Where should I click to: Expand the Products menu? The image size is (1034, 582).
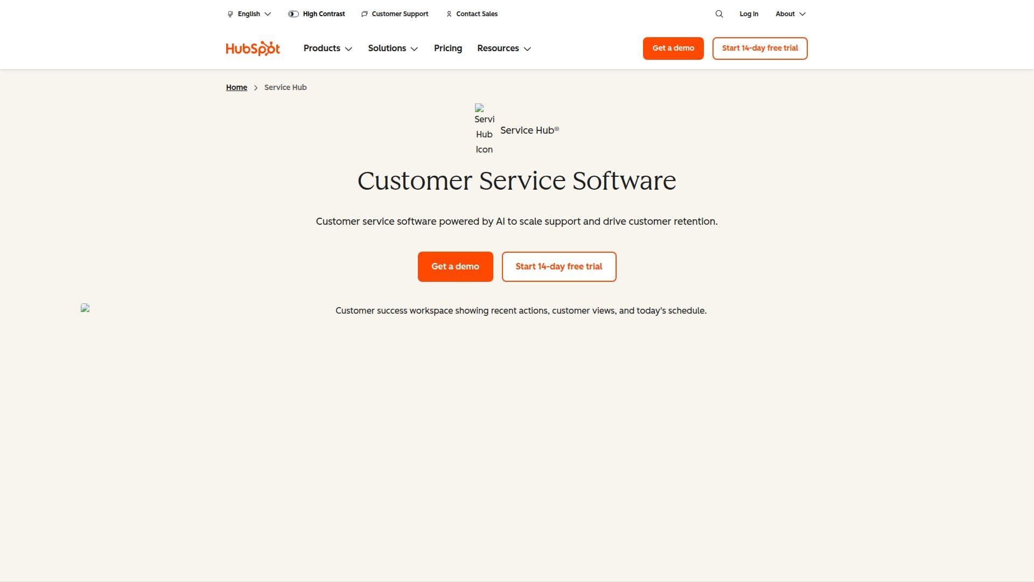(x=328, y=48)
